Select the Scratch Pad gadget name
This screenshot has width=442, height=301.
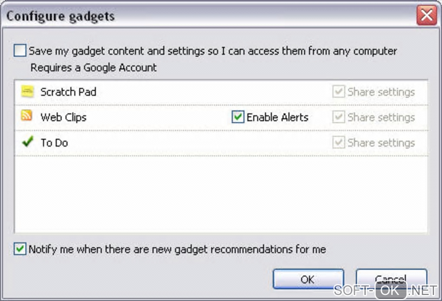68,92
